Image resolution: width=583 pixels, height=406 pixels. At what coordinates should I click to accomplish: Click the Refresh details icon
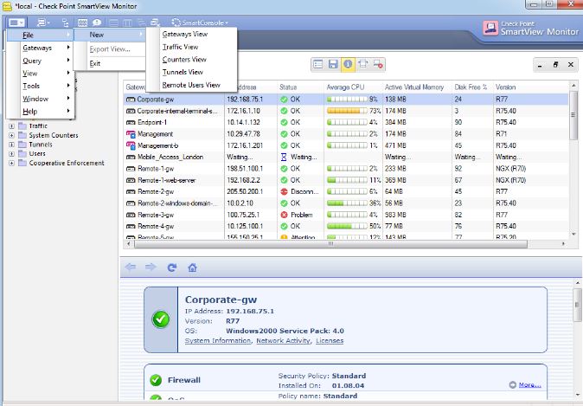pos(172,267)
